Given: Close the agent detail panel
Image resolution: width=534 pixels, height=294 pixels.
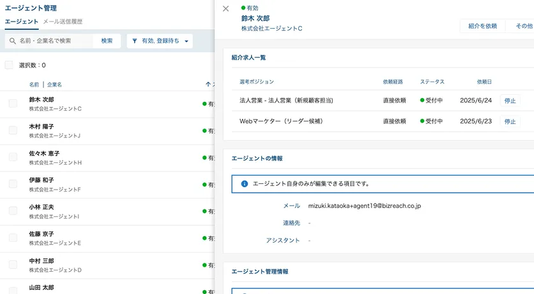Looking at the screenshot, I should 226,8.
